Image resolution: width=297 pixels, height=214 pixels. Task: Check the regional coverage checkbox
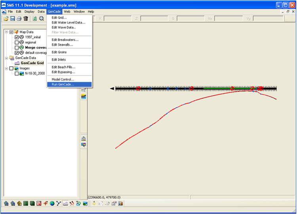(x=17, y=42)
